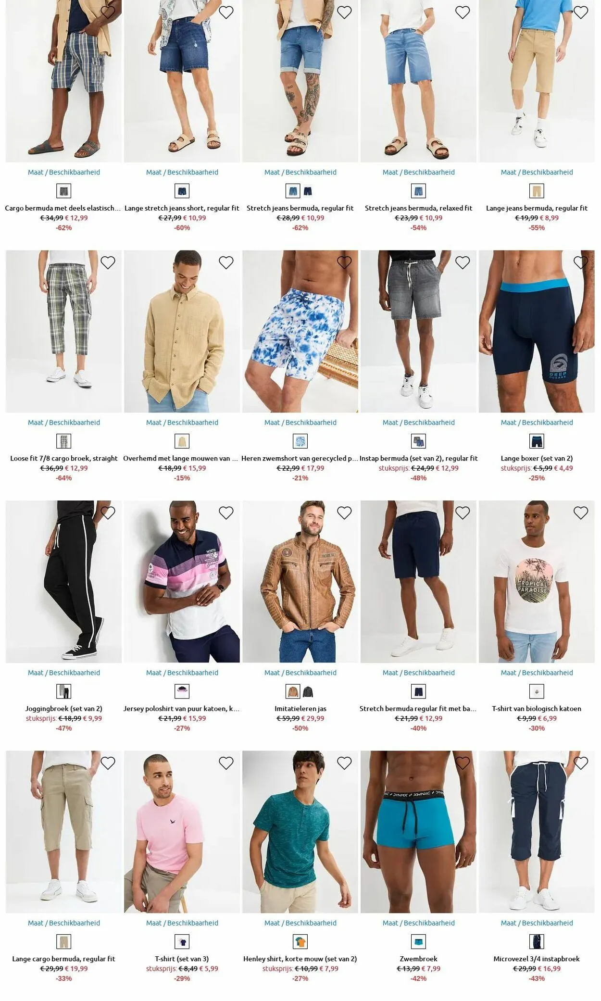Show Maat / Beschikbaarheid for Henley shirt
Screen dimensions: 601x1001
click(300, 923)
